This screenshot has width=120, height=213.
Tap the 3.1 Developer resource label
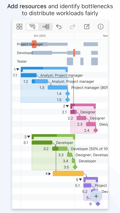(65, 143)
